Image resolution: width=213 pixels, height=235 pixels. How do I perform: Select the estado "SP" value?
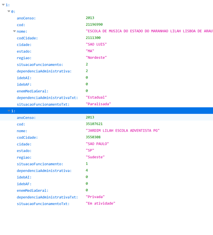(90, 150)
